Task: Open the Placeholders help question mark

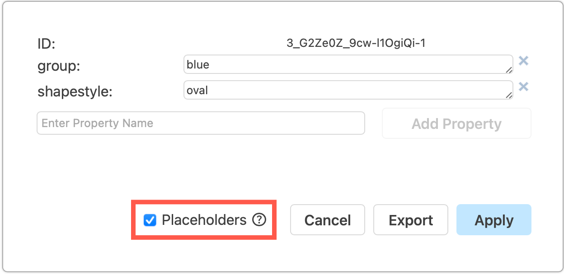Action: tap(258, 220)
